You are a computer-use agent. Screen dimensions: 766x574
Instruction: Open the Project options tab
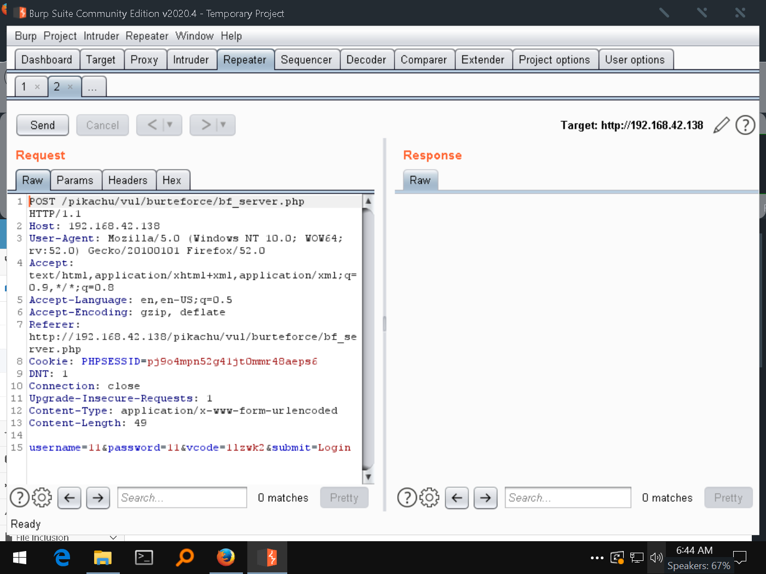554,60
